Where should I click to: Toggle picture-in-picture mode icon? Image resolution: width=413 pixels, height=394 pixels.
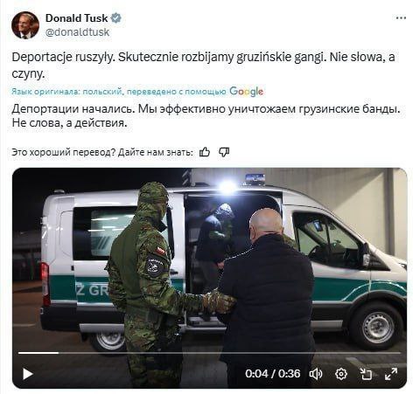pos(366,374)
